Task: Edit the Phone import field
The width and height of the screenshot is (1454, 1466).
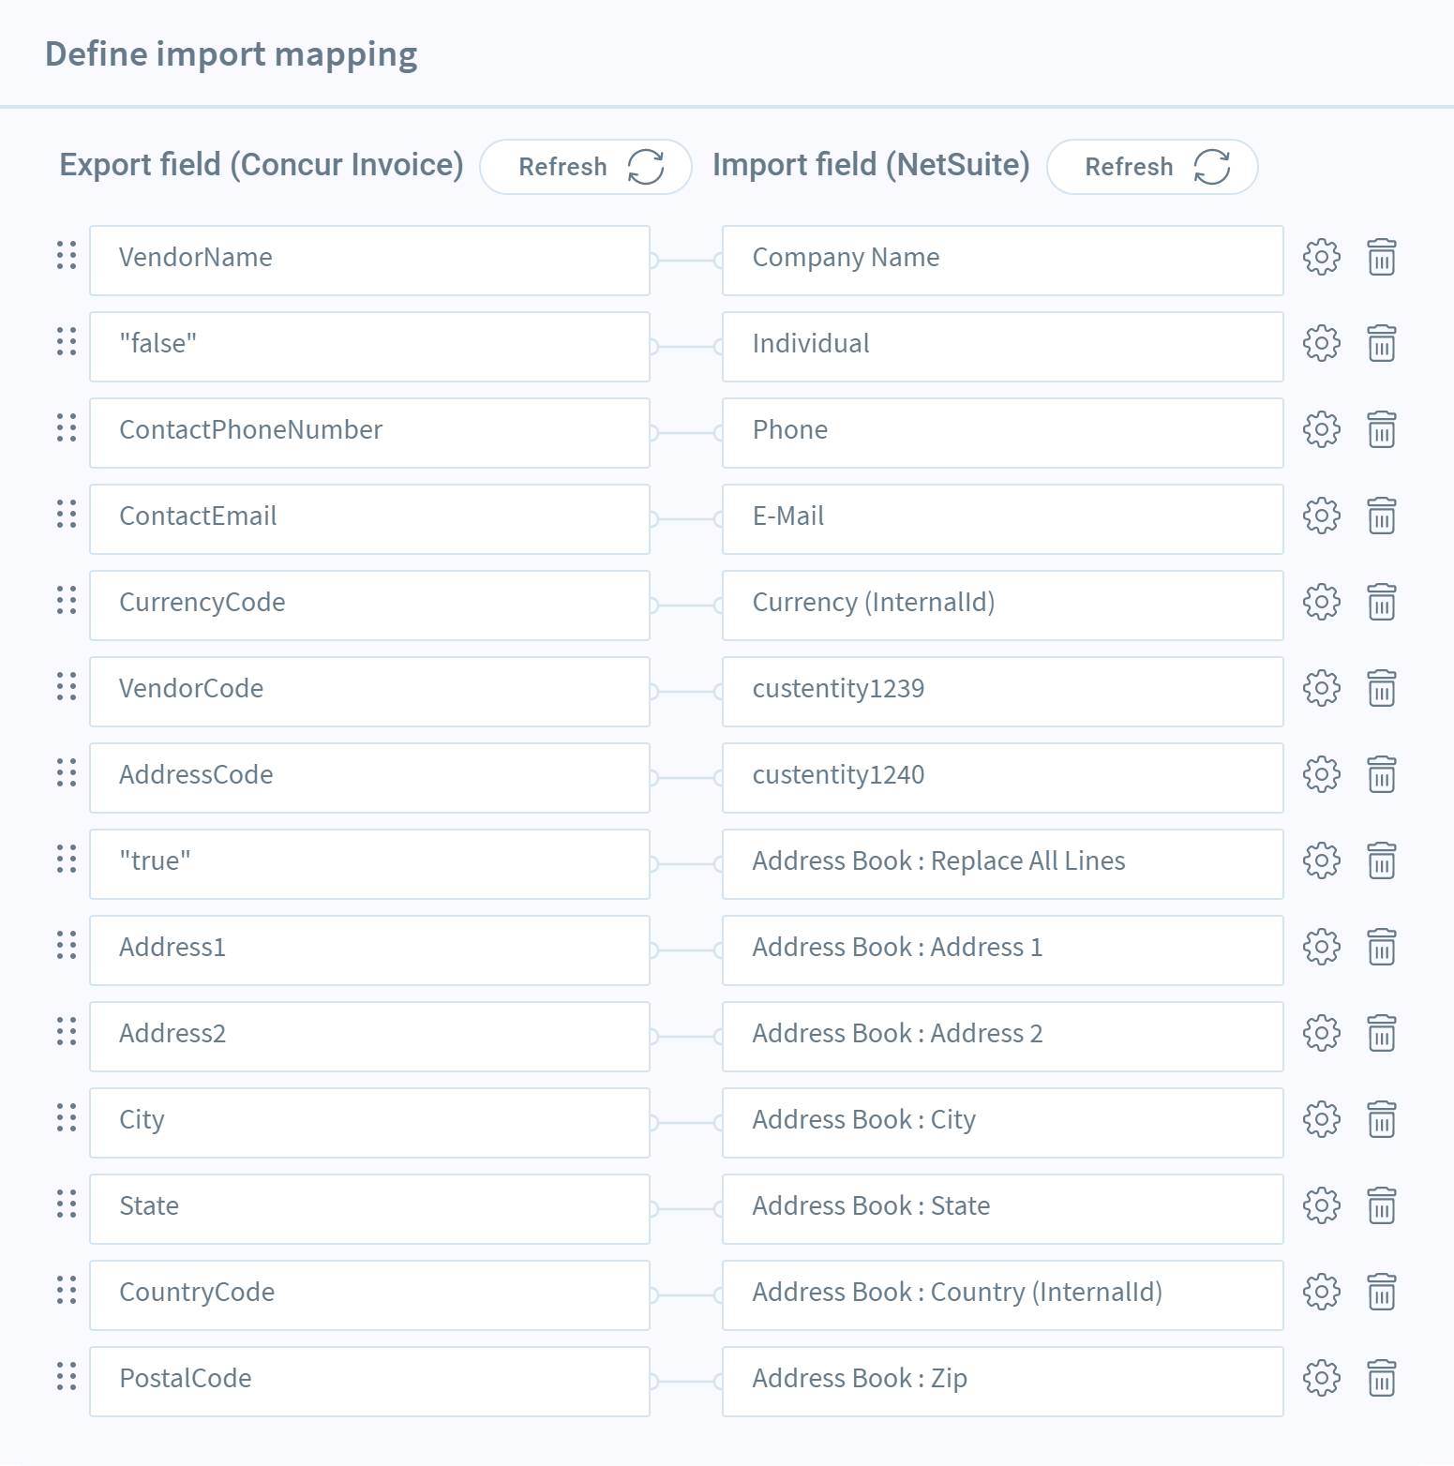Action: [x=1003, y=433]
